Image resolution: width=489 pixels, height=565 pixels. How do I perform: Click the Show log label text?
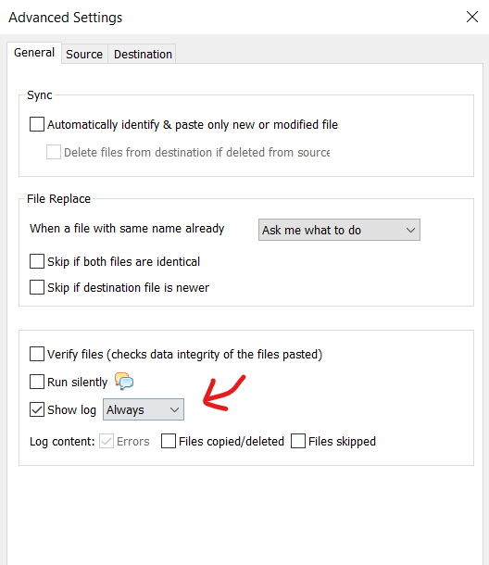tap(71, 410)
